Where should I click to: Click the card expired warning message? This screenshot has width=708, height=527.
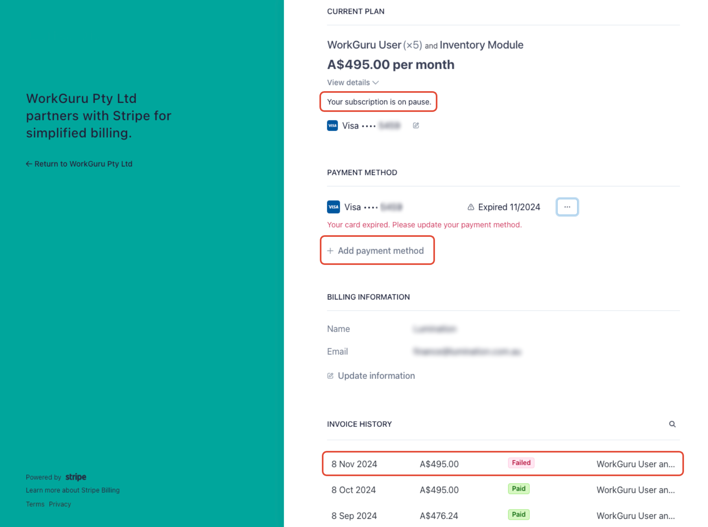point(424,225)
